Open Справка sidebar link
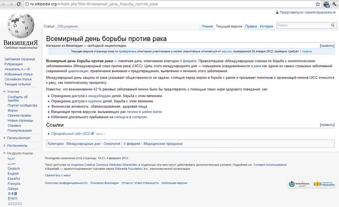The width and height of the screenshot is (339, 207). point(14,125)
